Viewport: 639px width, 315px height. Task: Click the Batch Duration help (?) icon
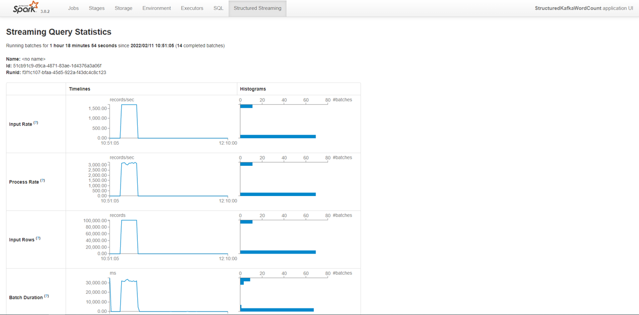[x=46, y=296]
